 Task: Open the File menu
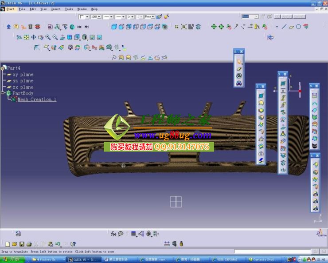pyautogui.click(x=22, y=9)
